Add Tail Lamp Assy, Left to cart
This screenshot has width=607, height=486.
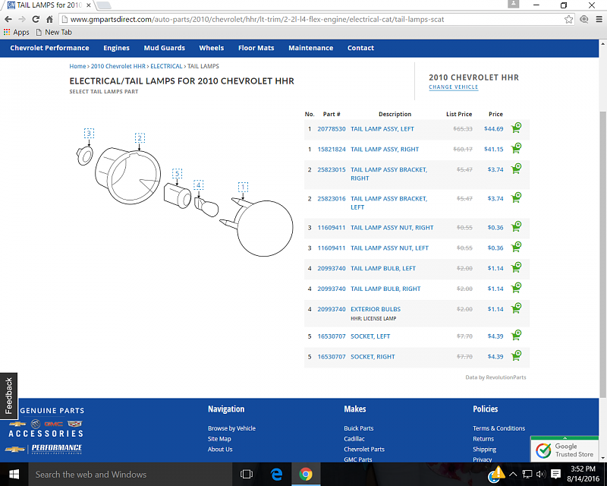coord(516,128)
